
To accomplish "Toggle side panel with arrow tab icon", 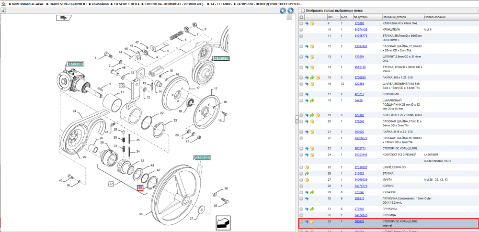I will pyautogui.click(x=3, y=11).
